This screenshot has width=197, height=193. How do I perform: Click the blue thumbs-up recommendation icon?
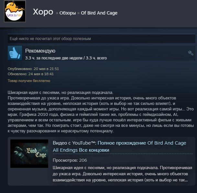coord(15,53)
